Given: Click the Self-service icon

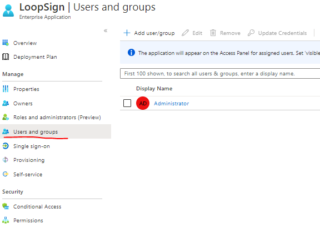Looking at the screenshot, I should point(6,174).
